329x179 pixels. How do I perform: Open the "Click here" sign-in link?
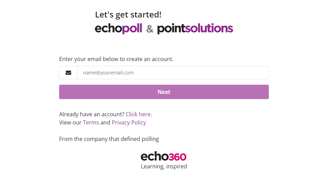coord(138,114)
